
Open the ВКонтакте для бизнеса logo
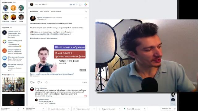(4, 58)
